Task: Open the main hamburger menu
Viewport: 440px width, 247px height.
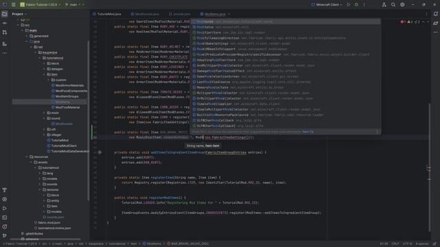Action: click(x=13, y=5)
